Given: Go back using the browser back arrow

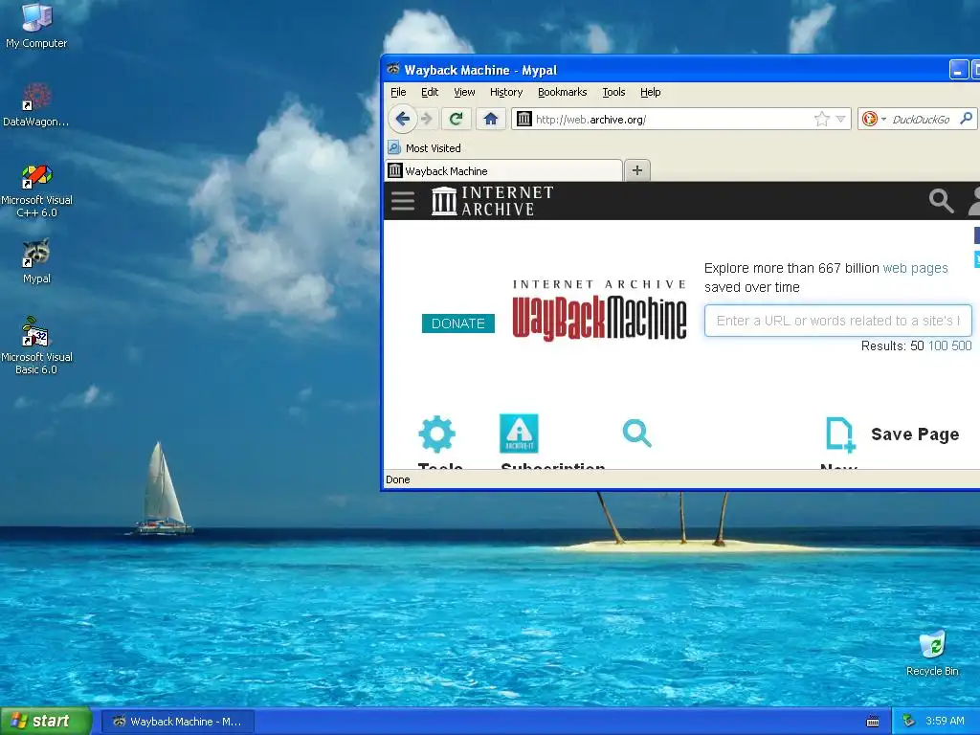Looking at the screenshot, I should (403, 119).
